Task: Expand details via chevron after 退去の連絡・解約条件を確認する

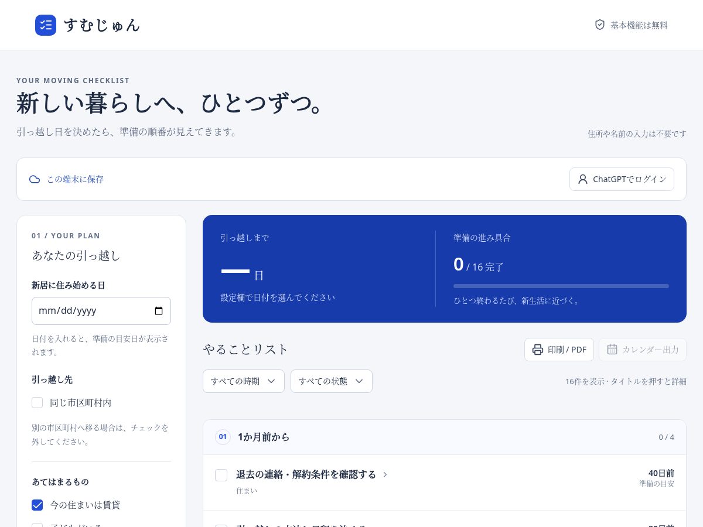Action: click(x=385, y=475)
